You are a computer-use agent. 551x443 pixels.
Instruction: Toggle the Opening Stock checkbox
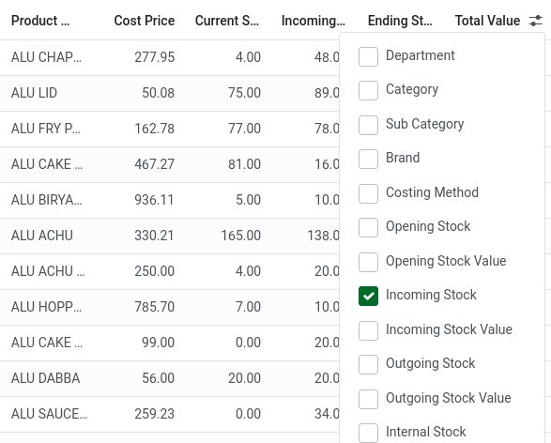[x=368, y=228]
